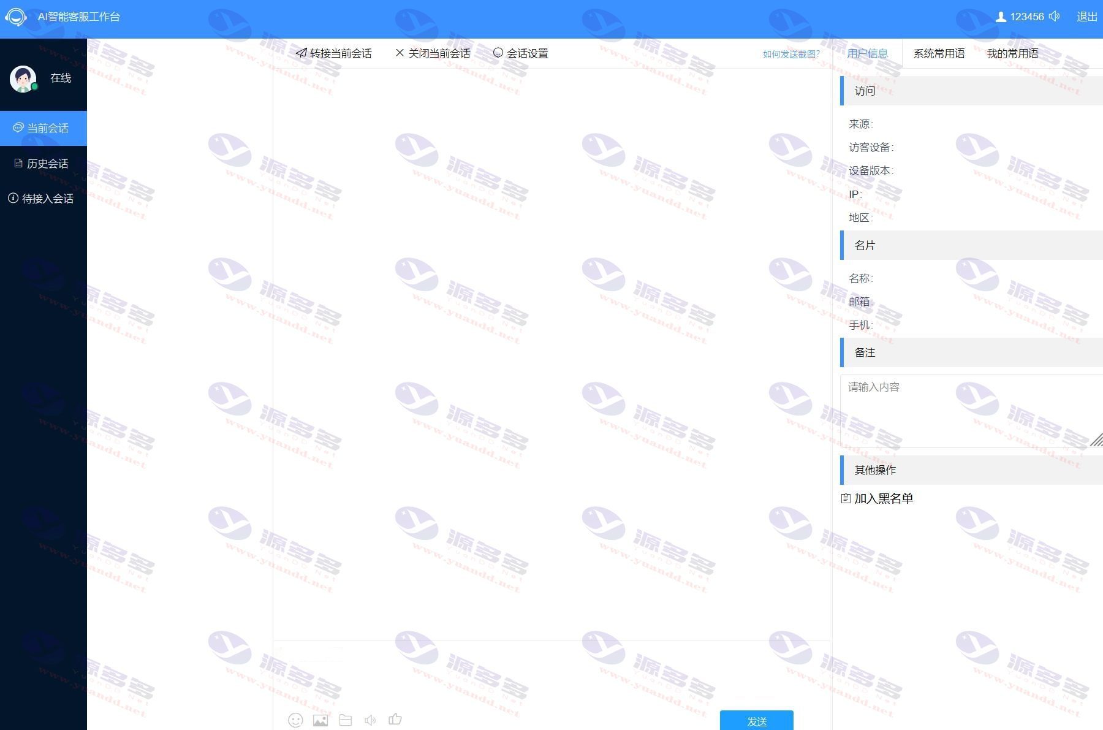Click the 访问 section header
The image size is (1103, 730).
point(971,91)
